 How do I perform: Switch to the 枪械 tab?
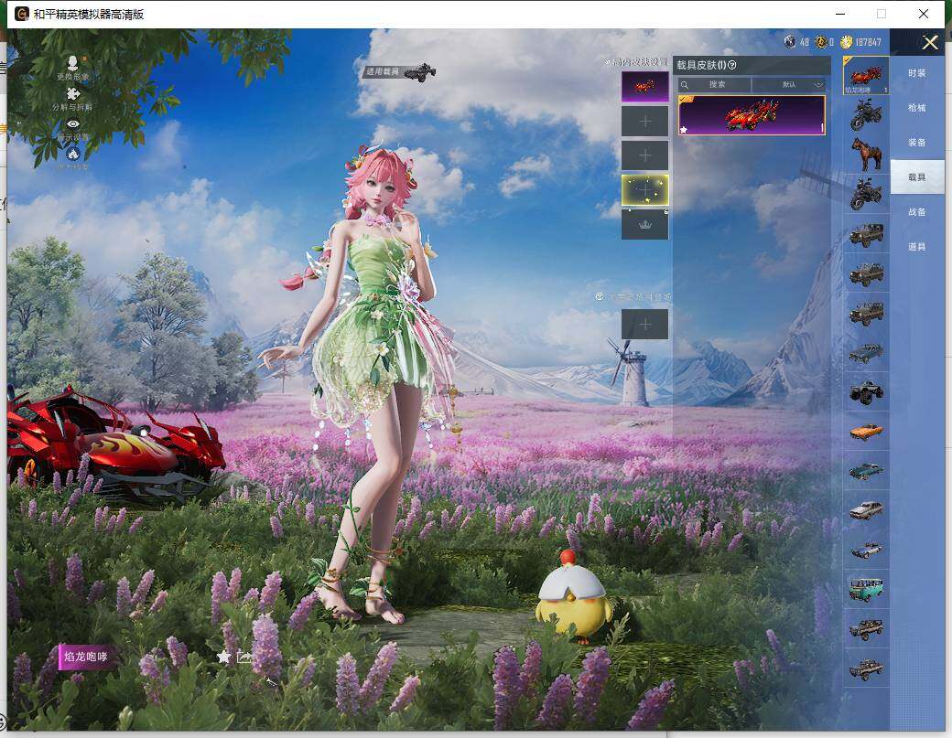click(x=916, y=108)
